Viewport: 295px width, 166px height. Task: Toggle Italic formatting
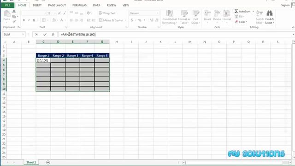pyautogui.click(x=29, y=20)
